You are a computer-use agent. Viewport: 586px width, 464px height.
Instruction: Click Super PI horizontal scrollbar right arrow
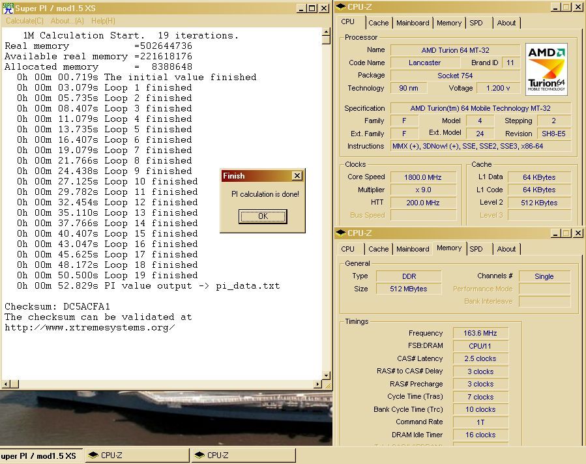pos(317,384)
